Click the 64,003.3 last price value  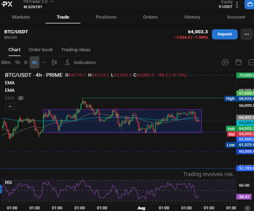[198, 32]
